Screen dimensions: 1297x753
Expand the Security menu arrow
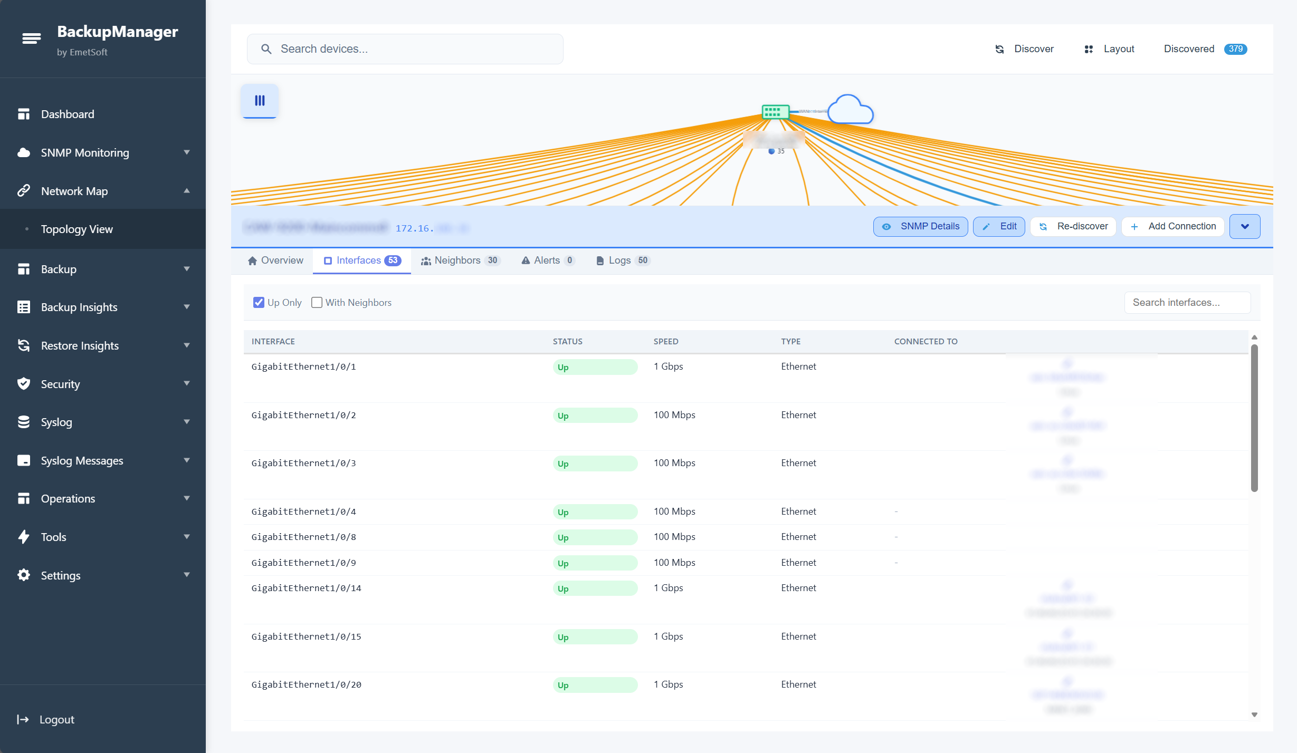(187, 383)
